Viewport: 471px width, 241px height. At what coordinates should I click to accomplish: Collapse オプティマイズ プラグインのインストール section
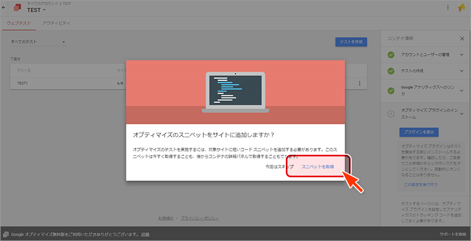point(461,114)
